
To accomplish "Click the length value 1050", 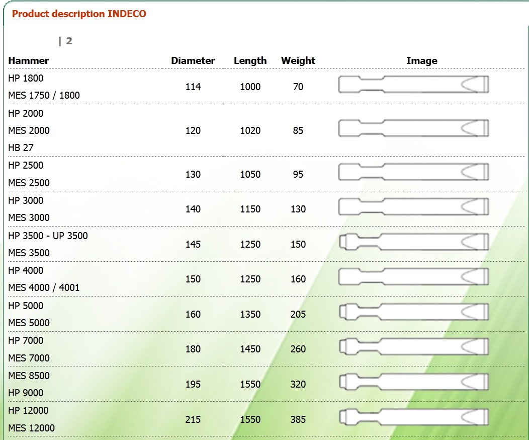I will tap(250, 174).
